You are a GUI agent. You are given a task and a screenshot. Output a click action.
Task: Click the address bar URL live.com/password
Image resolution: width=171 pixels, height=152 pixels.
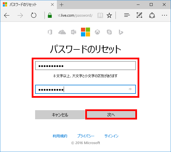tap(75, 16)
